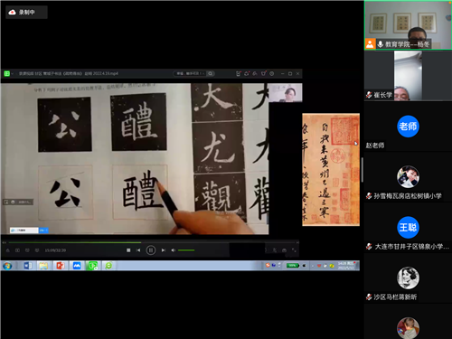Click the 老师 participant avatar

coord(408,127)
